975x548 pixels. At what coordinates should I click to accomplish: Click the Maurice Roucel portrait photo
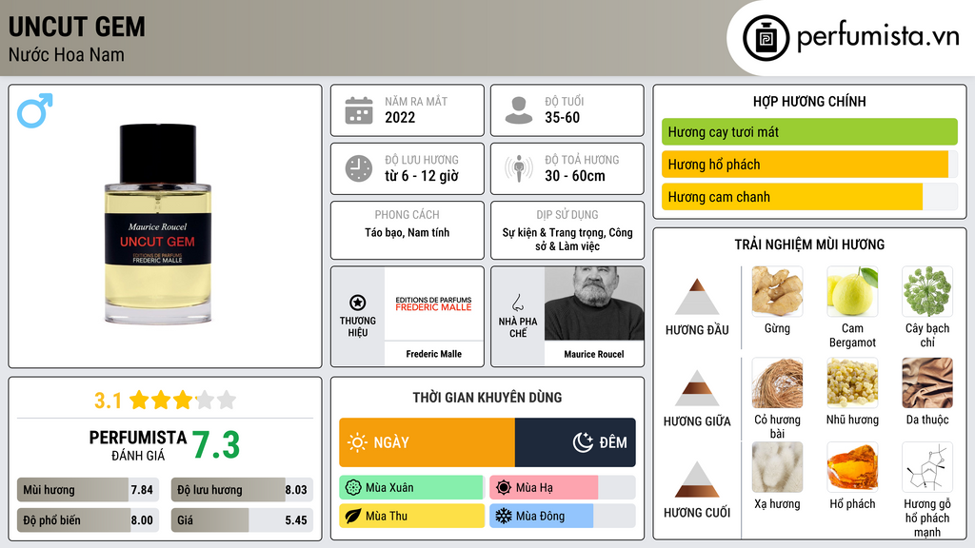point(594,303)
